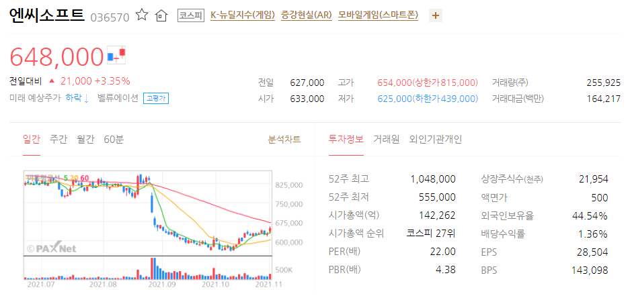This screenshot has width=630, height=300.
Task: Click the 배당수익률 value 1.36%
Action: 594,234
